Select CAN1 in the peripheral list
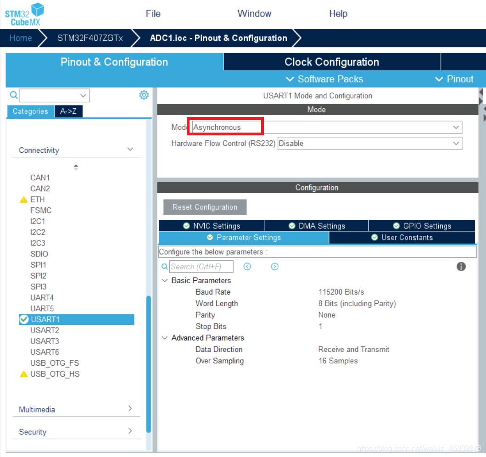The width and height of the screenshot is (486, 457). (40, 178)
